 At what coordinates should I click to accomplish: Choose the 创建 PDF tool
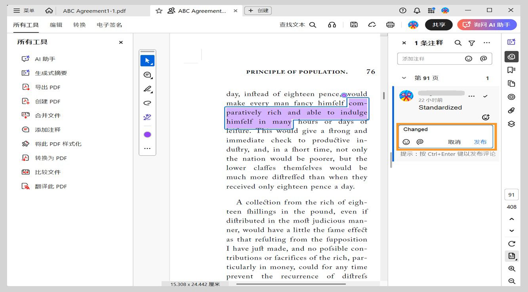[x=41, y=101]
